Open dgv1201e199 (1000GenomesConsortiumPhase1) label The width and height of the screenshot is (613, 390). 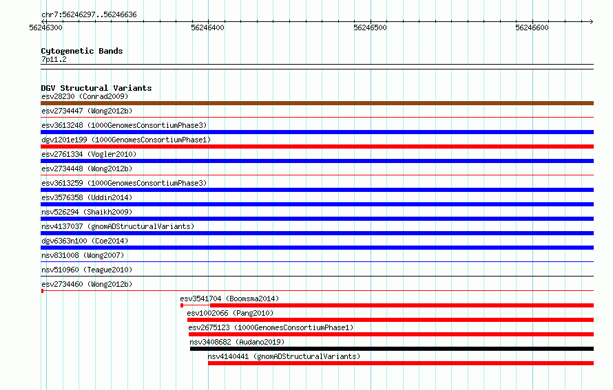coord(126,140)
